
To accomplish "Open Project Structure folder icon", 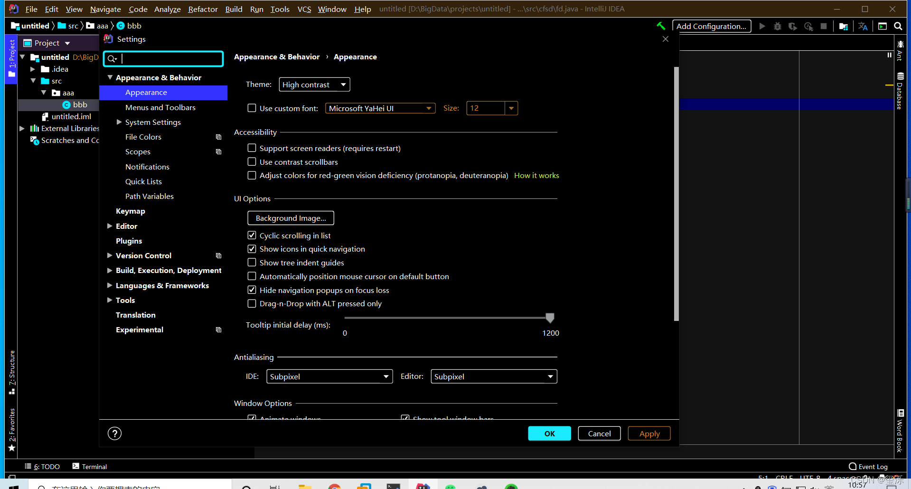I will [844, 26].
